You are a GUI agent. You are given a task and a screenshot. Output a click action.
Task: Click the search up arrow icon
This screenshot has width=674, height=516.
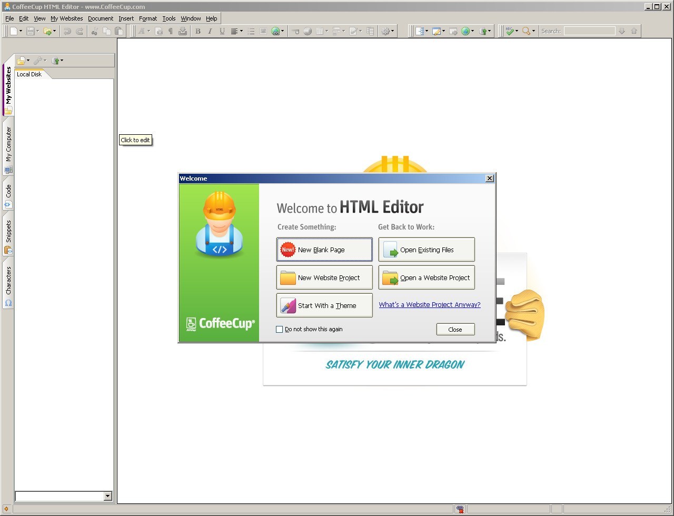click(634, 31)
